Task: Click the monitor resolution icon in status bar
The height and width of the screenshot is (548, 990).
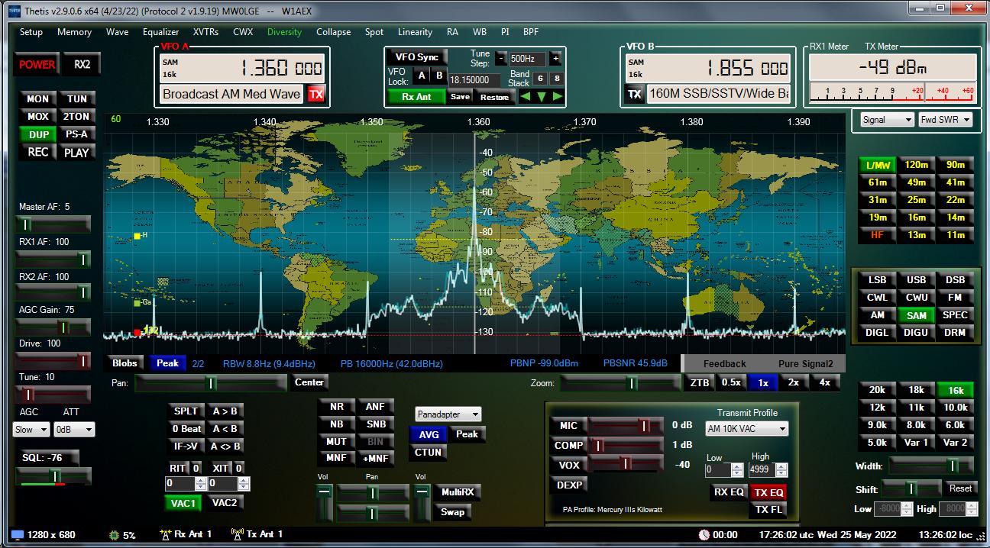Action: pyautogui.click(x=17, y=535)
